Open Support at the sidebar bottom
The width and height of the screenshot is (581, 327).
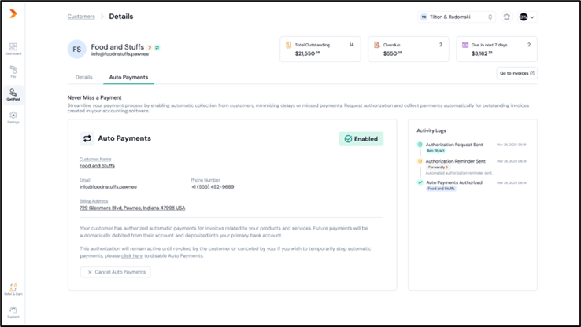pos(13,312)
